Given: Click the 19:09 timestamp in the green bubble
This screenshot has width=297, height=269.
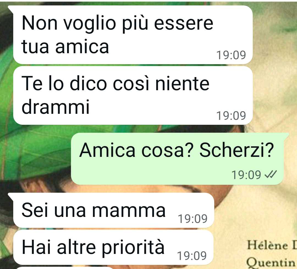Looking at the screenshot, I should pyautogui.click(x=246, y=175).
